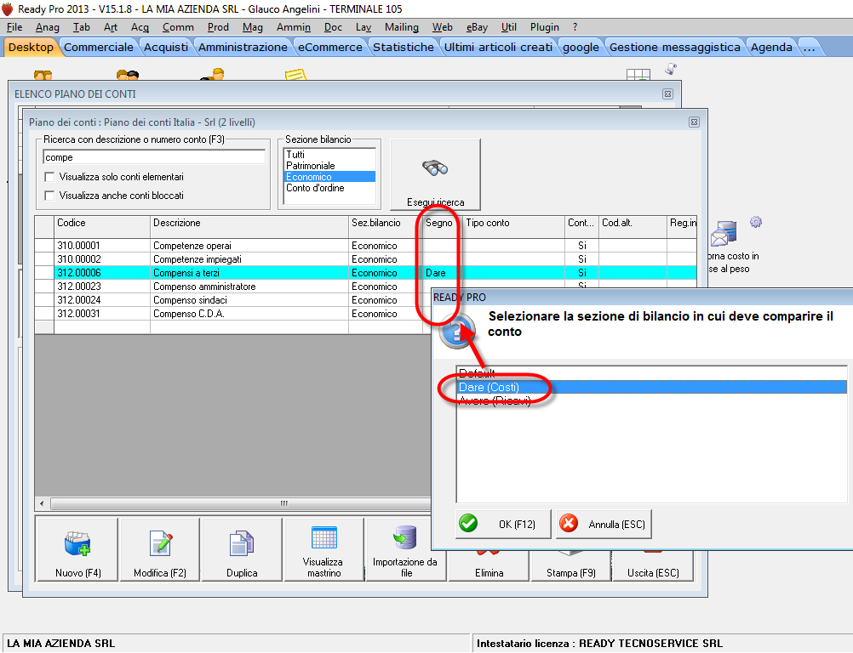Select 'Economico' in Sezione bilancio list
The height and width of the screenshot is (653, 853).
point(329,177)
